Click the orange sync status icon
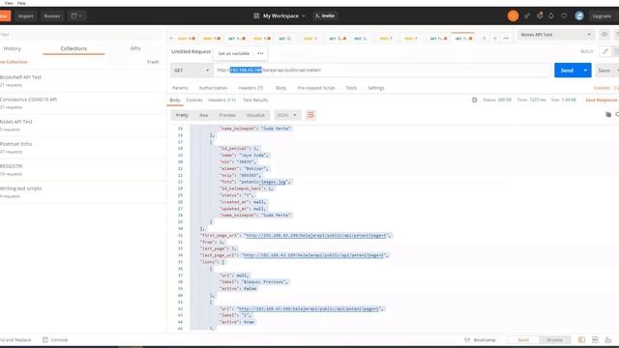 point(513,15)
